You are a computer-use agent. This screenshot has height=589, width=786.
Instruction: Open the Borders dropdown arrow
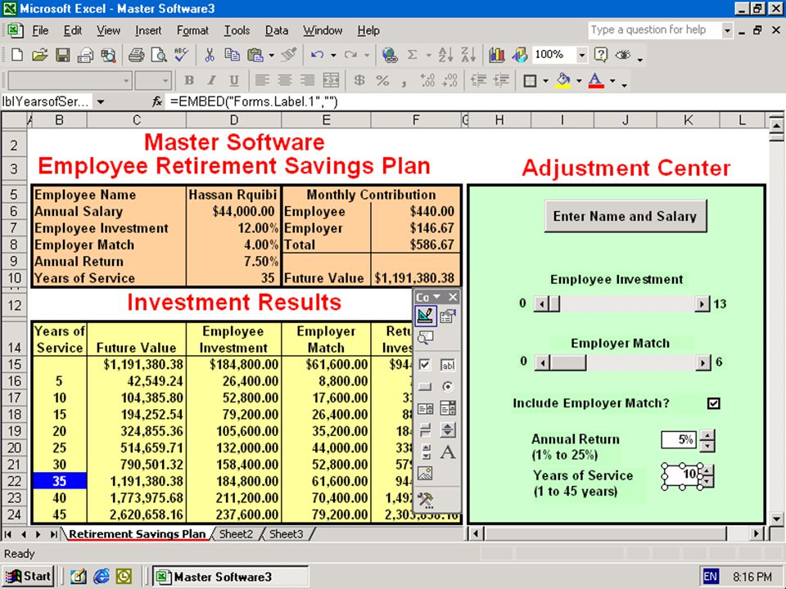[x=545, y=81]
